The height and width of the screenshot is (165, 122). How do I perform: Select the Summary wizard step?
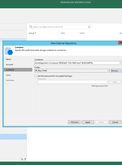pyautogui.click(x=10, y=80)
